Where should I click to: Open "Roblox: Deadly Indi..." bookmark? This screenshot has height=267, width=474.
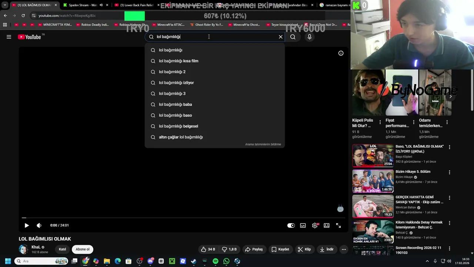pos(92,25)
